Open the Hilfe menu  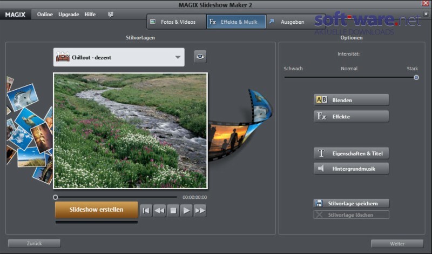[90, 15]
